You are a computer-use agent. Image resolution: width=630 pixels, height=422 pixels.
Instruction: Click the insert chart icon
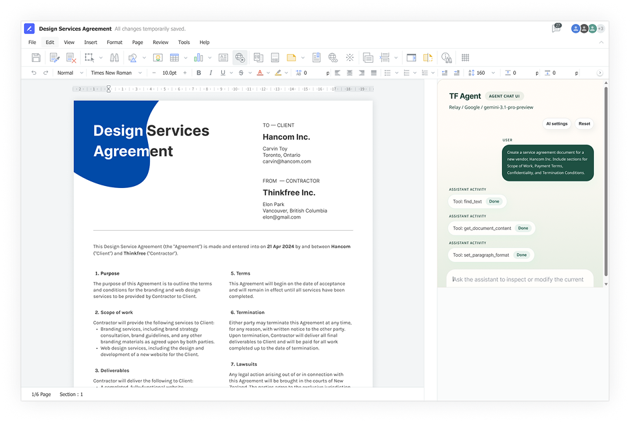tap(199, 57)
